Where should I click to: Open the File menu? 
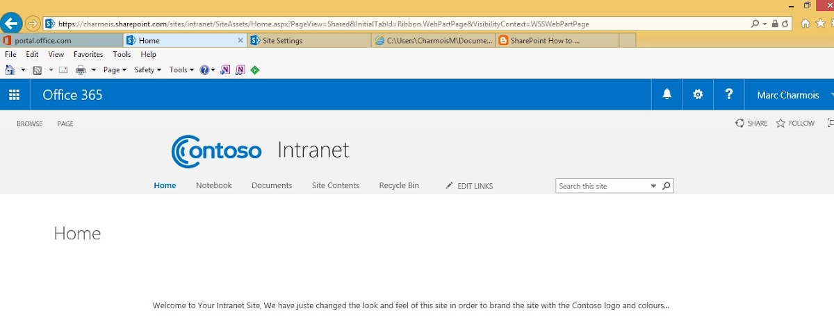tap(10, 54)
